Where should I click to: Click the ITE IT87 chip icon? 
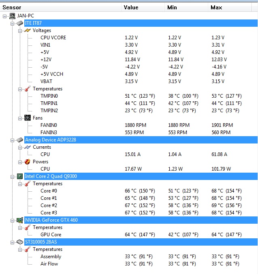tap(20, 23)
